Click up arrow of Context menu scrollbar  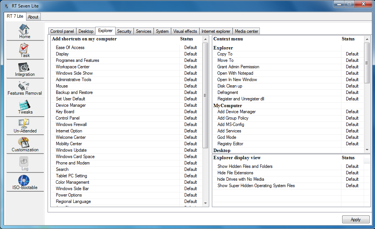pos(367,39)
